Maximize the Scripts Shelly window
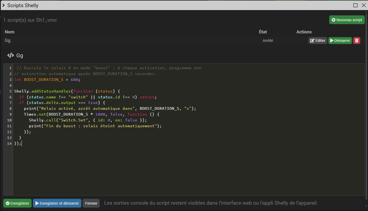 tap(355, 5)
